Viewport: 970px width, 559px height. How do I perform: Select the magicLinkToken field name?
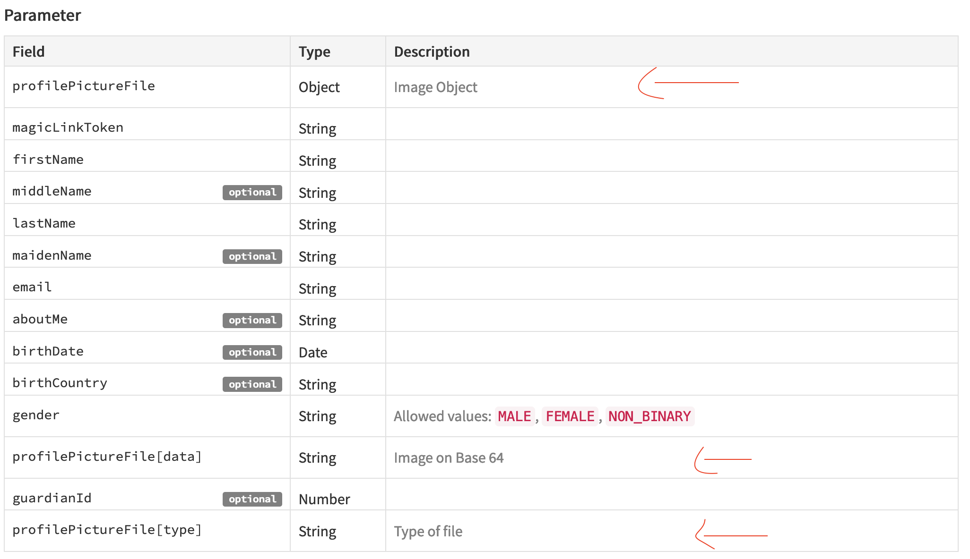68,127
